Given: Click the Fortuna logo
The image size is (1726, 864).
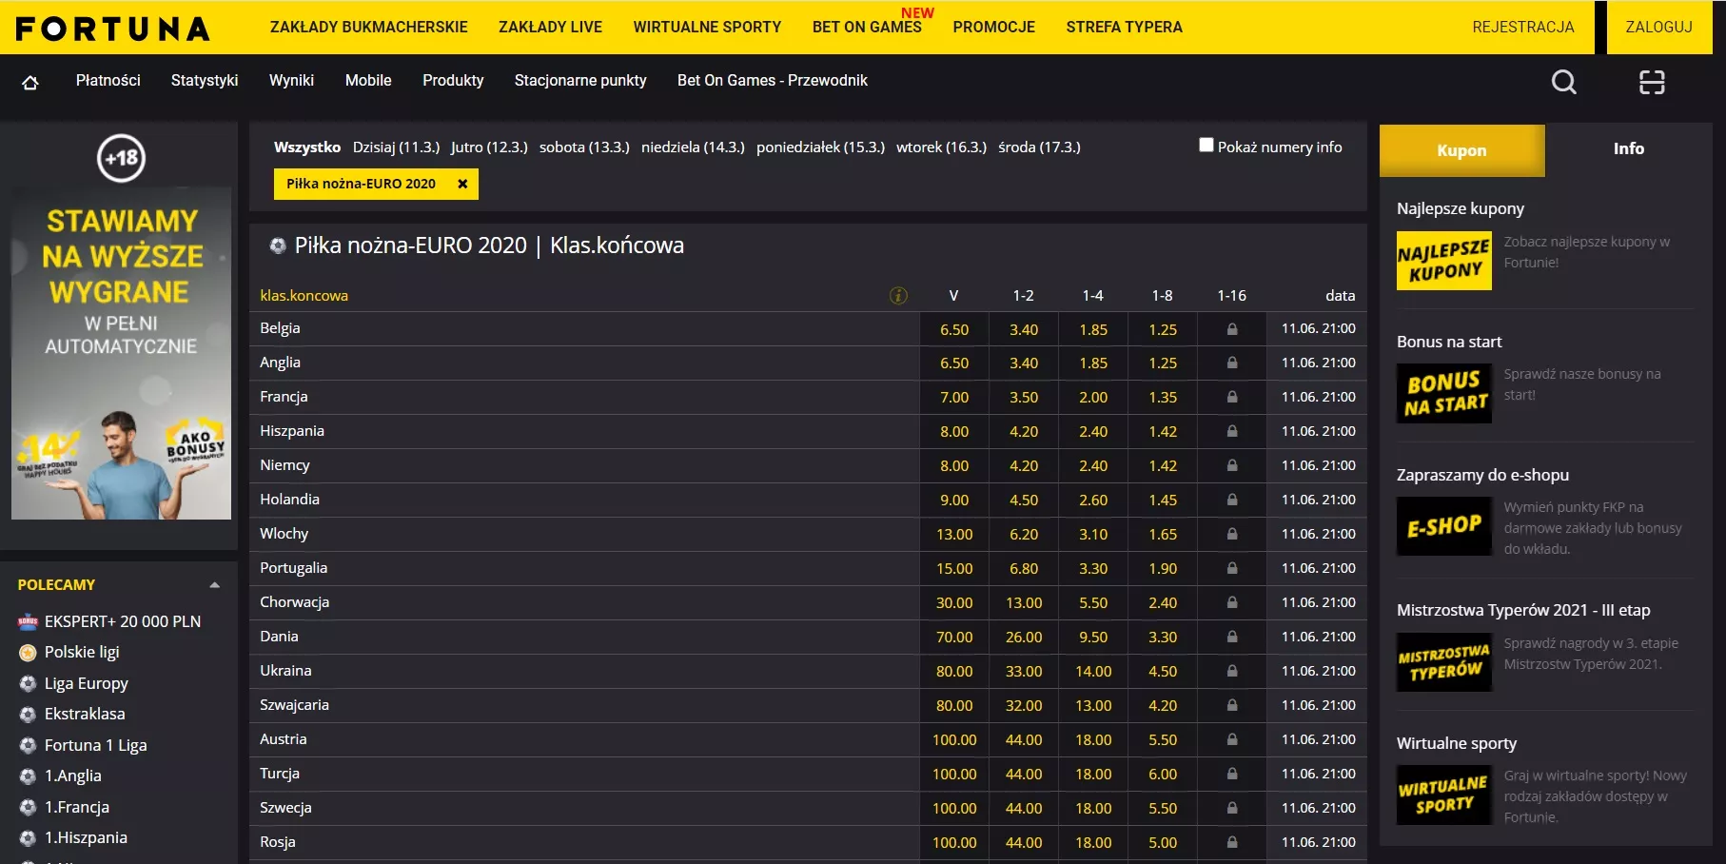Looking at the screenshot, I should tap(112, 29).
